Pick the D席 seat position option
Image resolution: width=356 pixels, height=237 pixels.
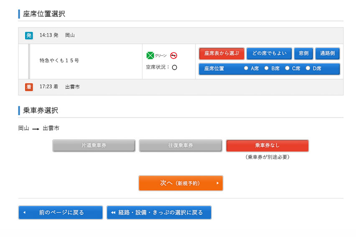[308, 68]
